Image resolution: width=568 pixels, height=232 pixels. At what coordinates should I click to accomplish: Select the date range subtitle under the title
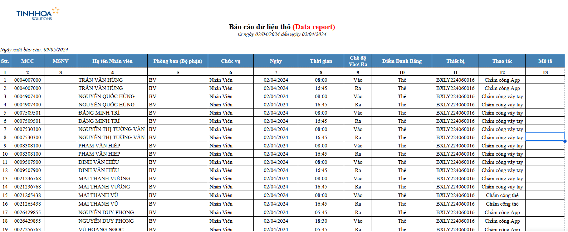point(282,34)
